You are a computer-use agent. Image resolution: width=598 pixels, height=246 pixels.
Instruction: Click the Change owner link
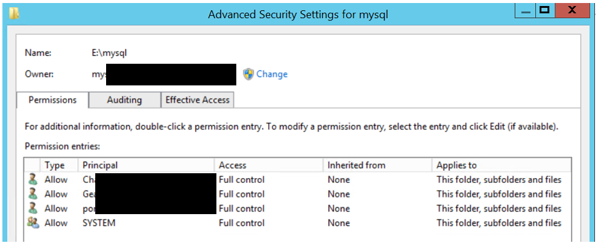click(272, 74)
